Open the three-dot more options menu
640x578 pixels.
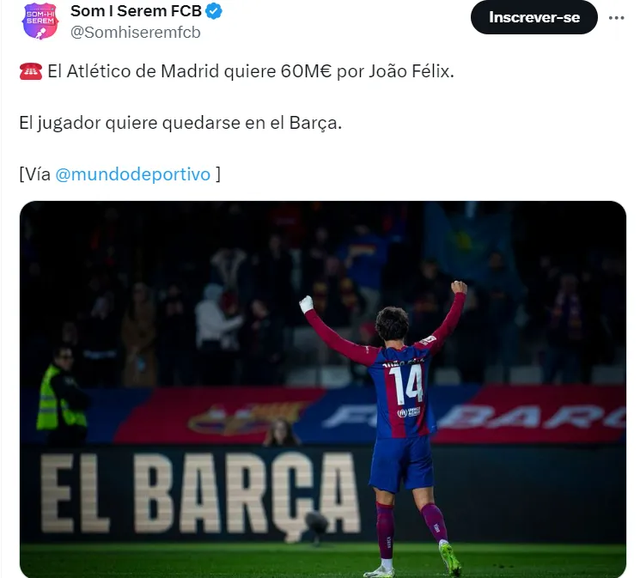point(616,17)
